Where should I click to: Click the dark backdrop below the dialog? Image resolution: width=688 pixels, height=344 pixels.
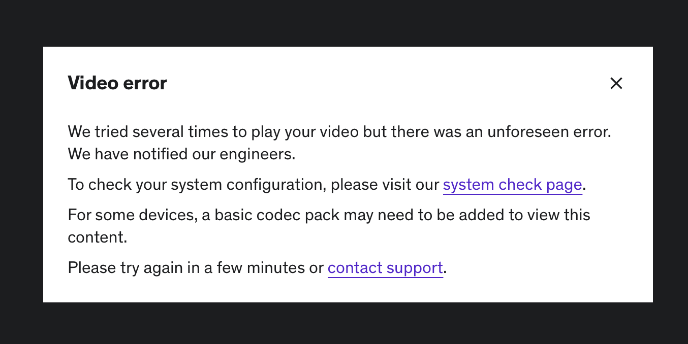pos(344,323)
